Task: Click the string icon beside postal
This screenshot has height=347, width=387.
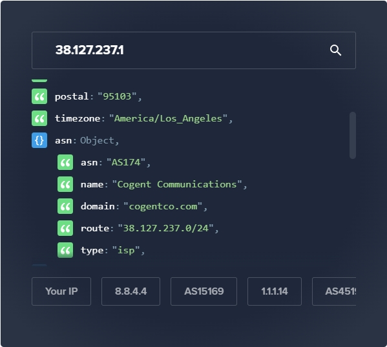Action: 39,96
